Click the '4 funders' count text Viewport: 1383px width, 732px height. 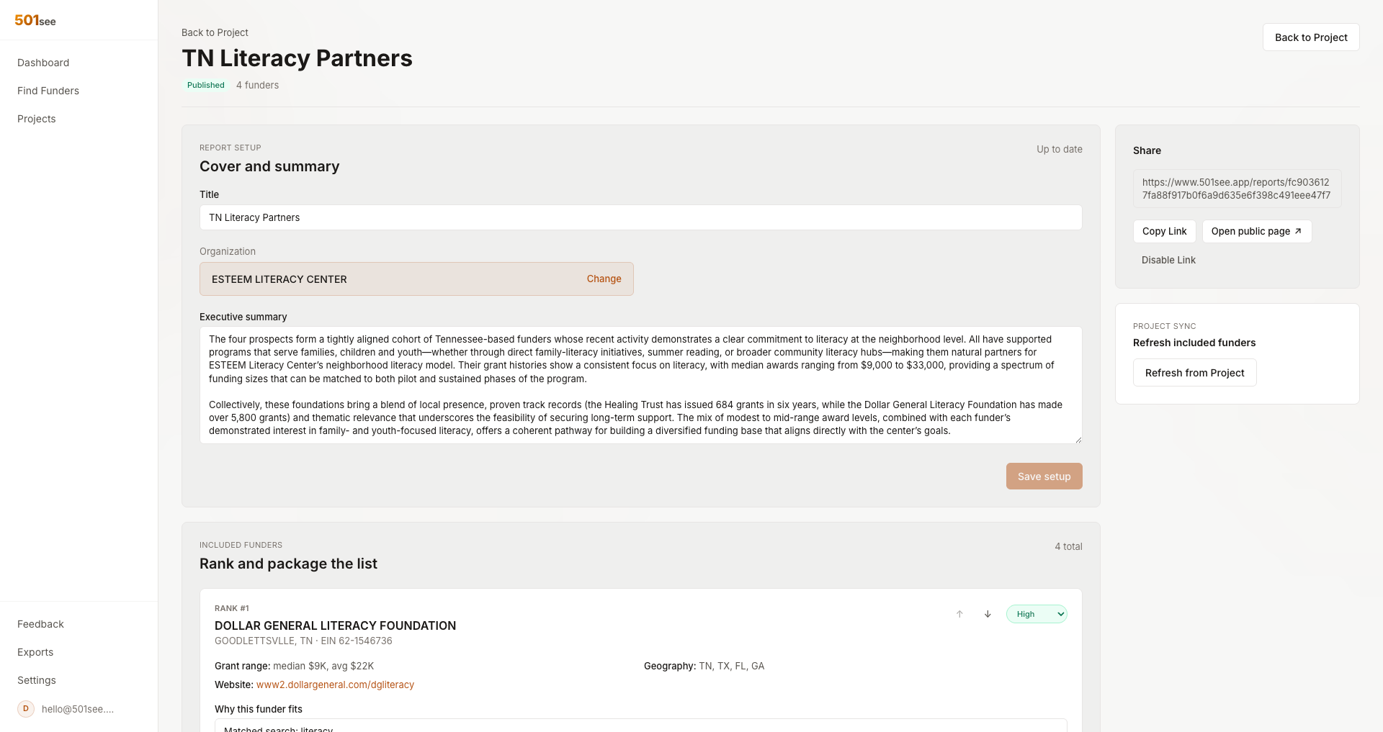click(x=257, y=85)
